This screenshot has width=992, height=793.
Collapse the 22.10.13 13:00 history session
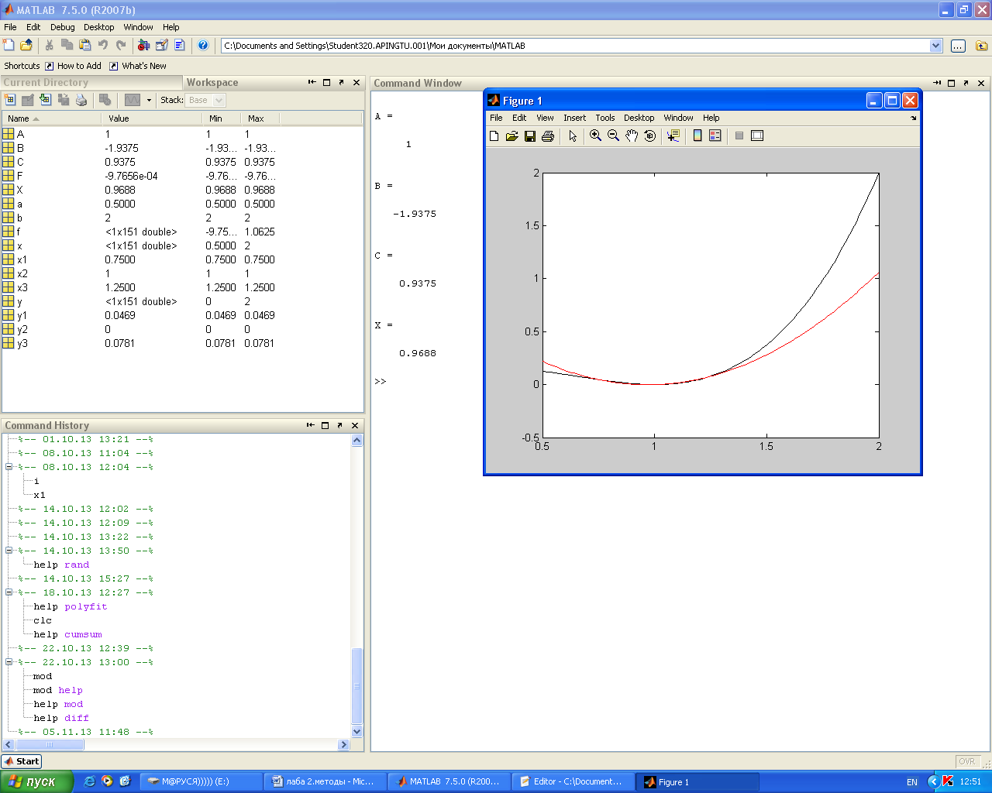click(x=9, y=662)
